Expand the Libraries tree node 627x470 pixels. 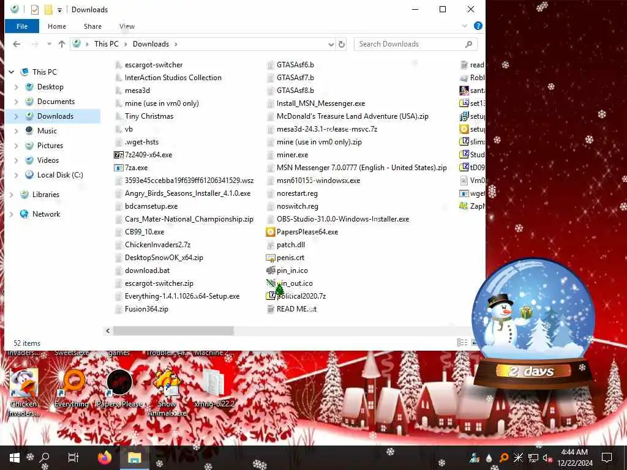click(x=12, y=195)
